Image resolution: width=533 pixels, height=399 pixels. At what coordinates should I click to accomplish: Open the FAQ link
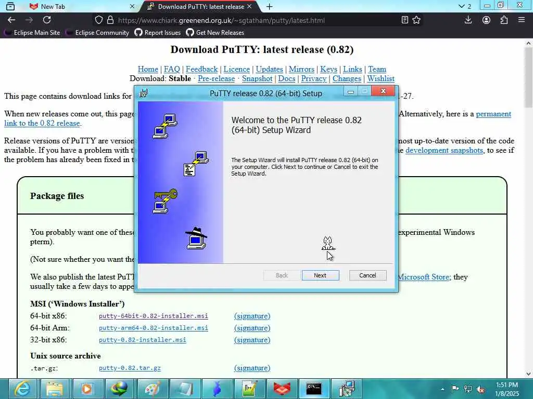point(172,69)
